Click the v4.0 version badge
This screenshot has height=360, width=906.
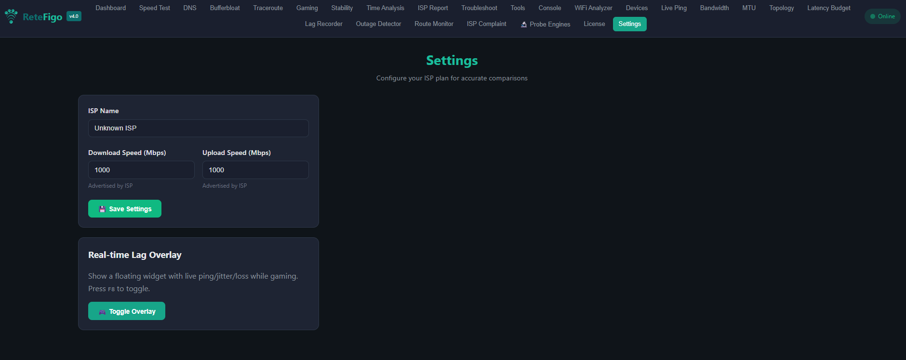pos(74,16)
